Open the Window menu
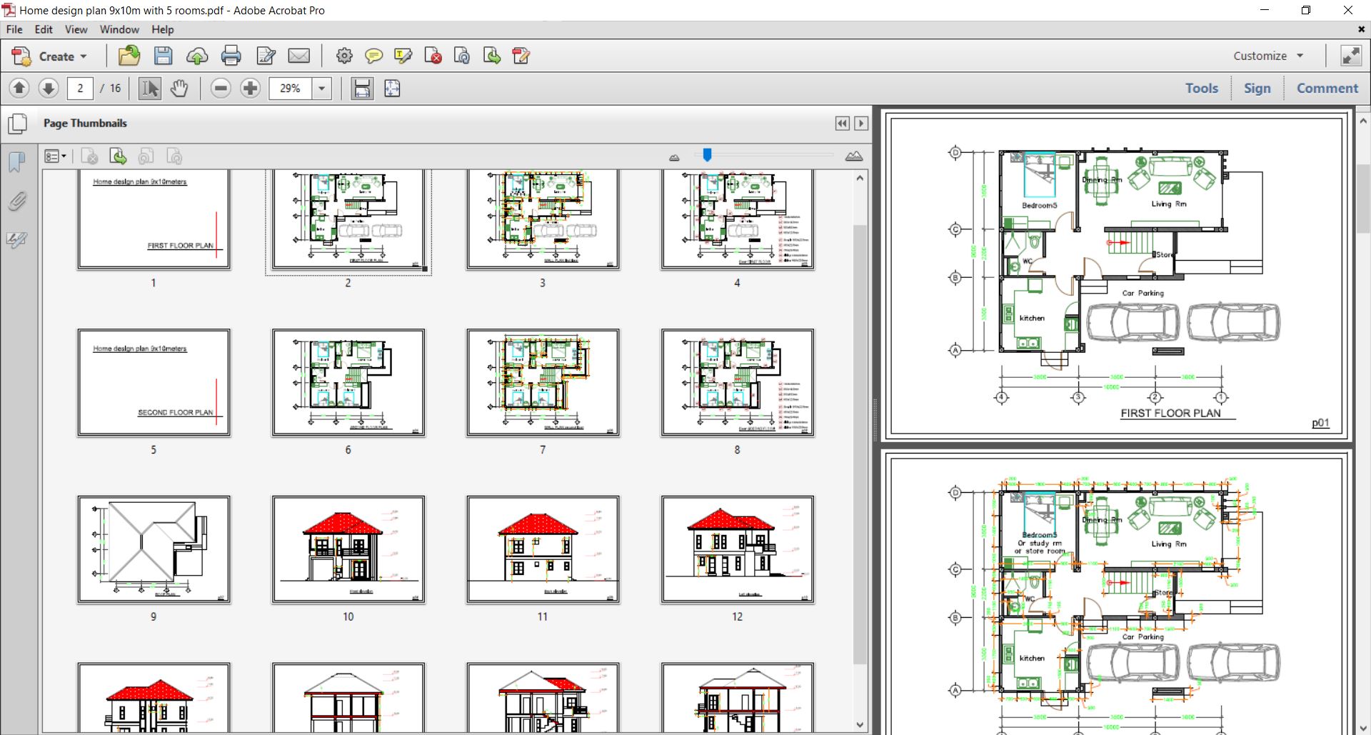The image size is (1371, 735). pyautogui.click(x=119, y=29)
